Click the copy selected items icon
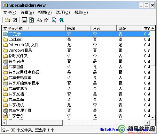Viewport: 157px width, 134px height. (39, 20)
